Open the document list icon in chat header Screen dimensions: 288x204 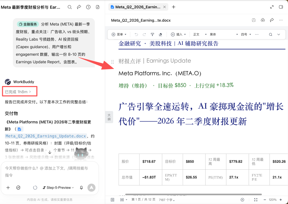click(98, 7)
